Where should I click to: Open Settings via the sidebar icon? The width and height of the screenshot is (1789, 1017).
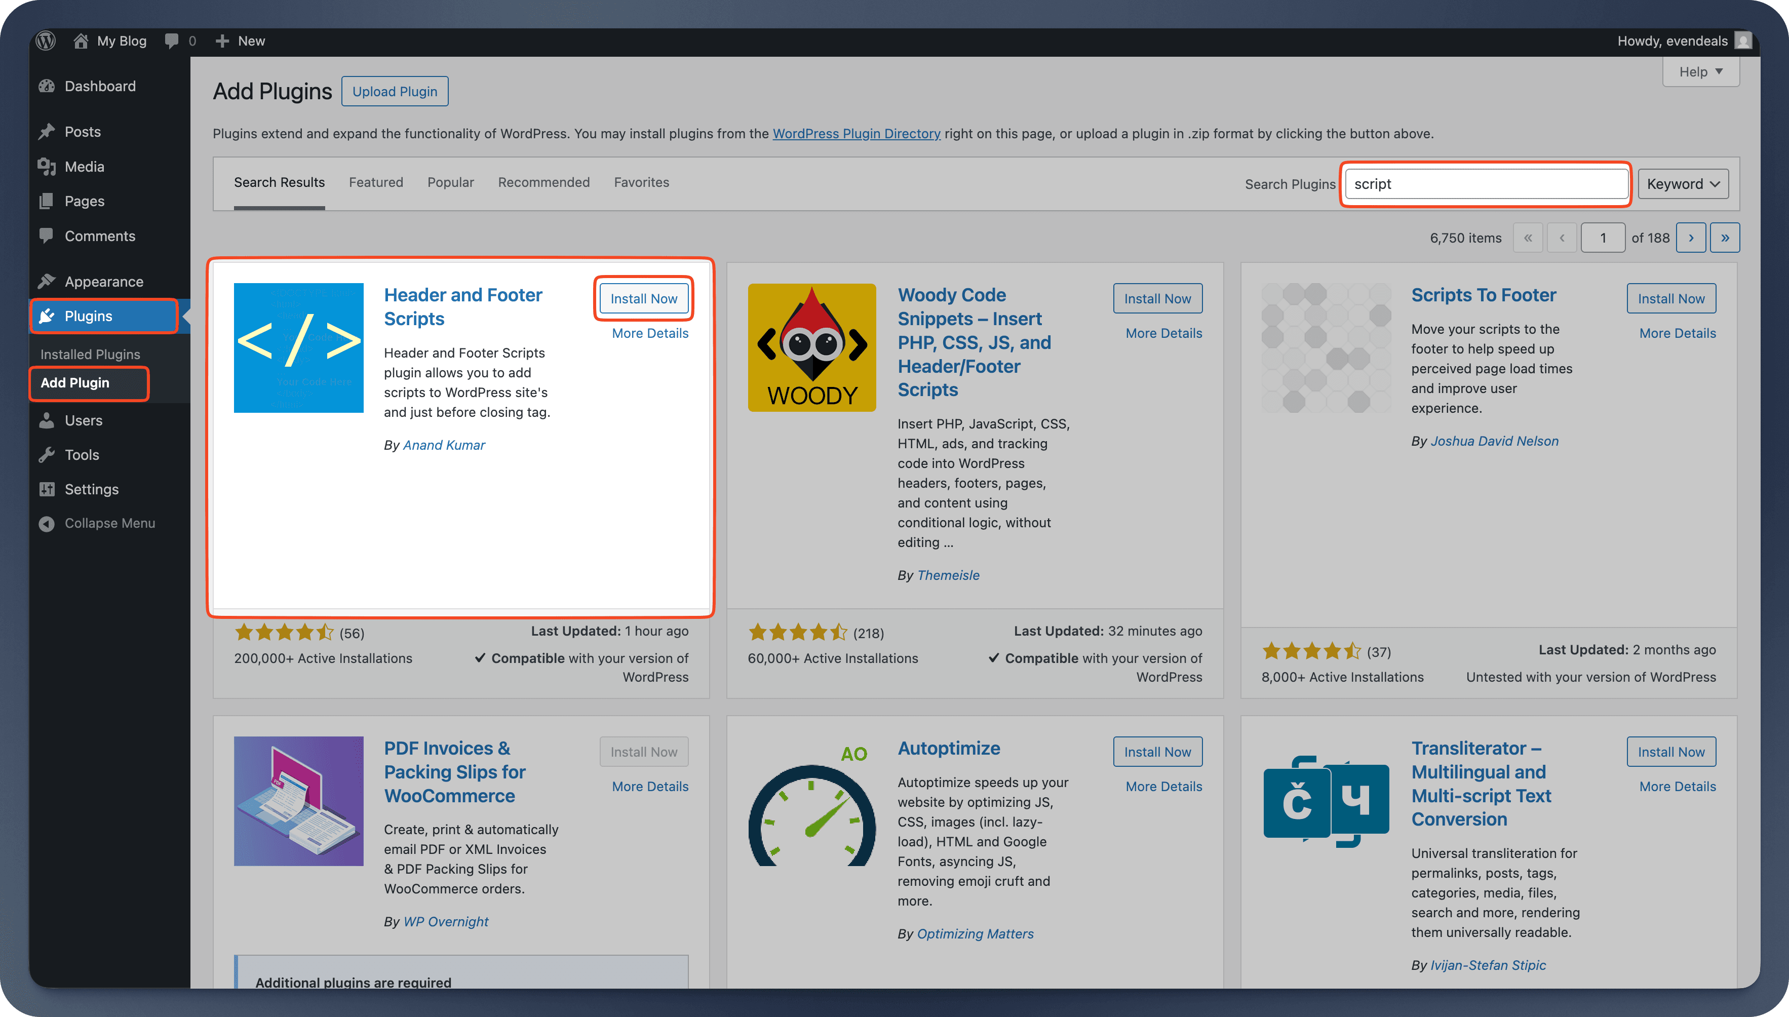coord(46,489)
